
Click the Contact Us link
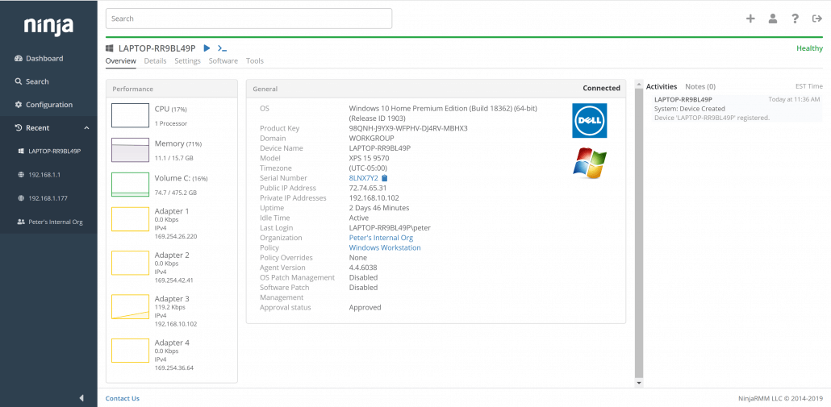pos(123,398)
